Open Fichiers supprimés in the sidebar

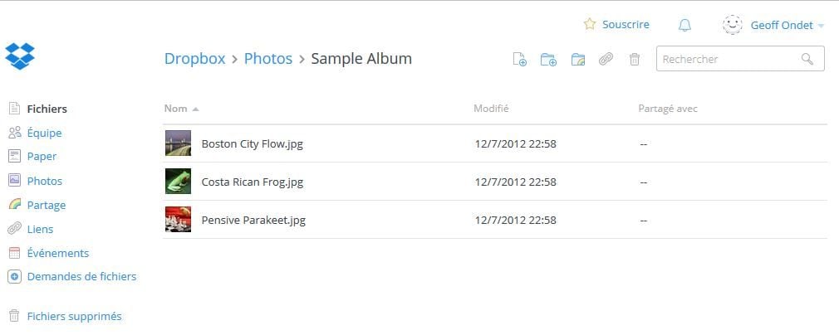coord(74,316)
